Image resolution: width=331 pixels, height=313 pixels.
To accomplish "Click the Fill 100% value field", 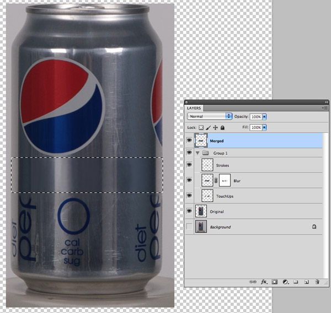I will click(x=256, y=127).
